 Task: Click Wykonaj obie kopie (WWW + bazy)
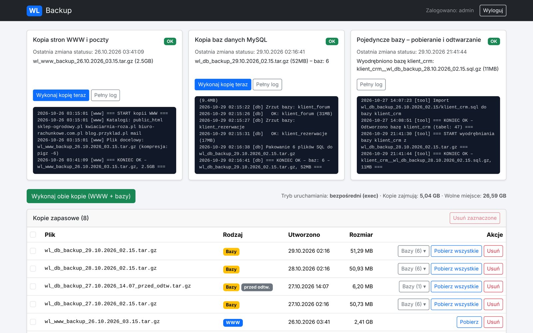tap(81, 196)
